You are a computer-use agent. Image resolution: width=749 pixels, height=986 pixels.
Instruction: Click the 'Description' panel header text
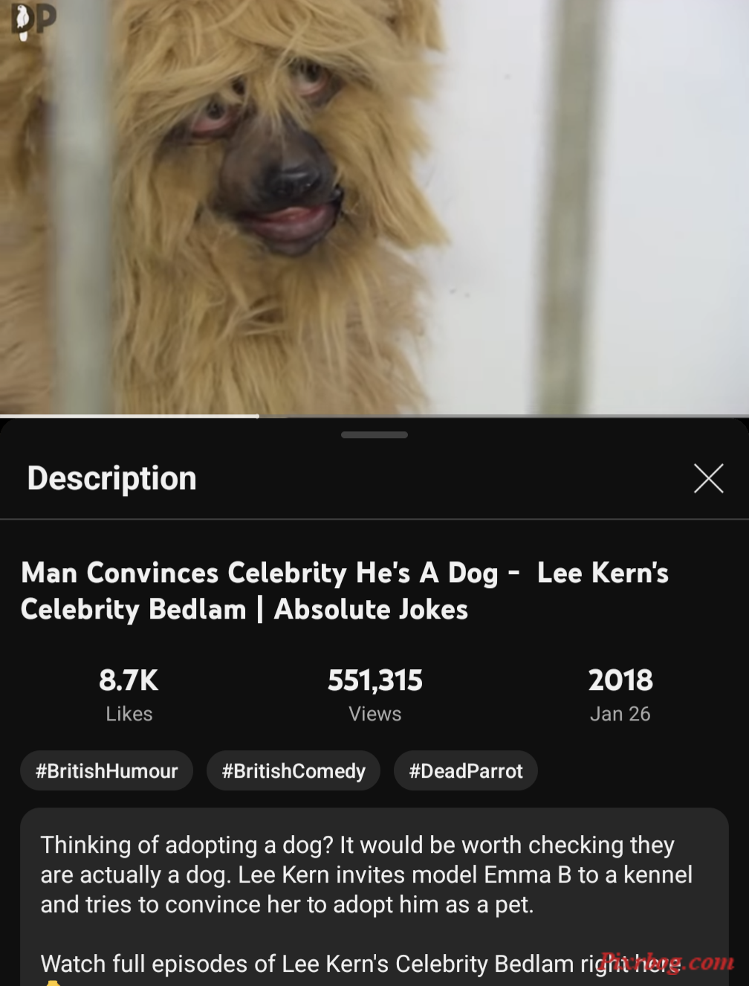[112, 478]
